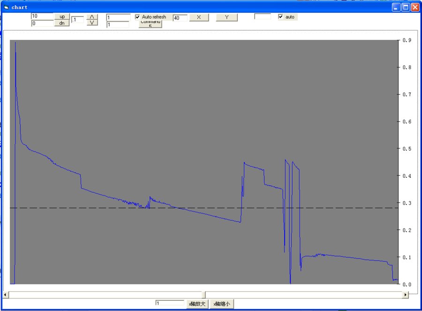Focus the field containing 10

[42, 16]
